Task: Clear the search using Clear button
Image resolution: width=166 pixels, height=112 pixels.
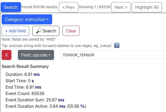Action: coord(71,31)
